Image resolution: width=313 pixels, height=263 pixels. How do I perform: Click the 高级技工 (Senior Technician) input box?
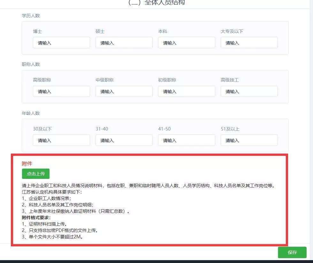[249, 91]
